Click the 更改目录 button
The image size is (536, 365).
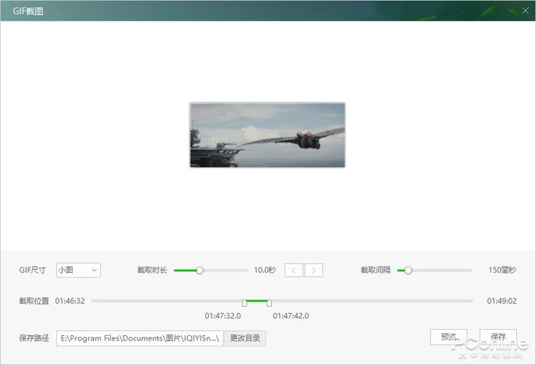tap(245, 338)
